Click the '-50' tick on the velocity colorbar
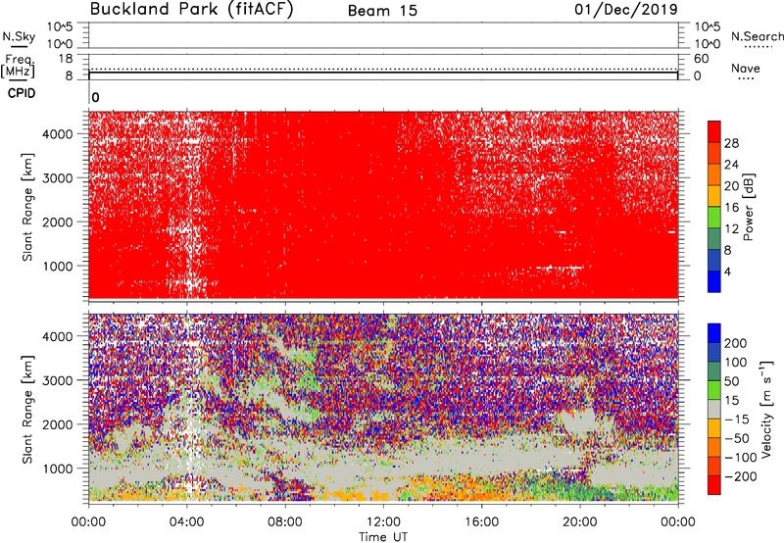Image resolution: width=784 pixels, height=543 pixels. 737,438
